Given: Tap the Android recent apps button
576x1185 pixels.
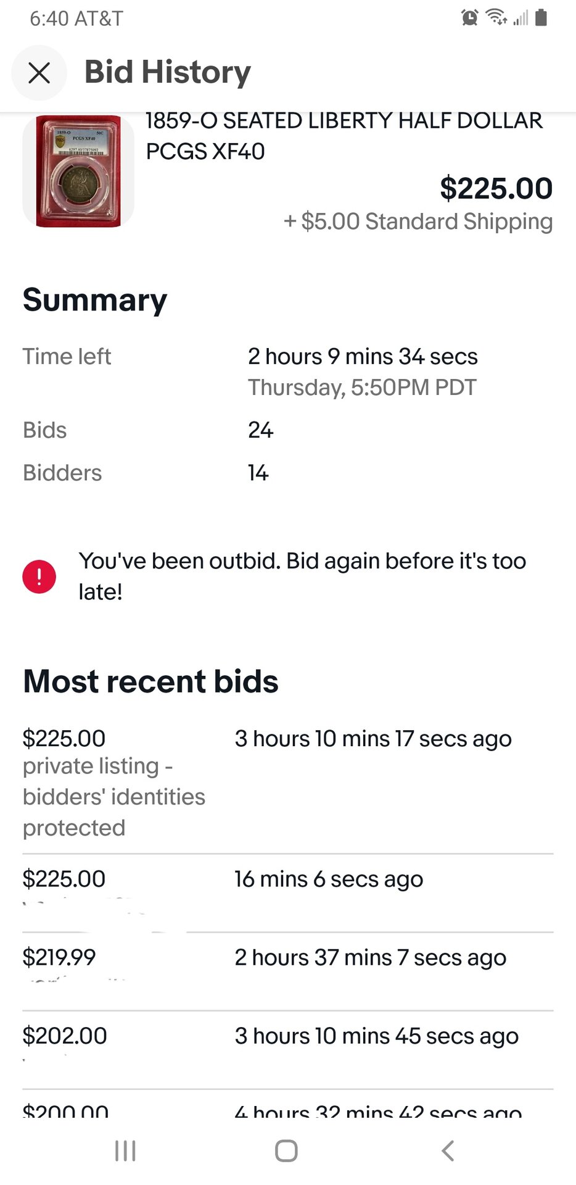Looking at the screenshot, I should coord(125,1150).
